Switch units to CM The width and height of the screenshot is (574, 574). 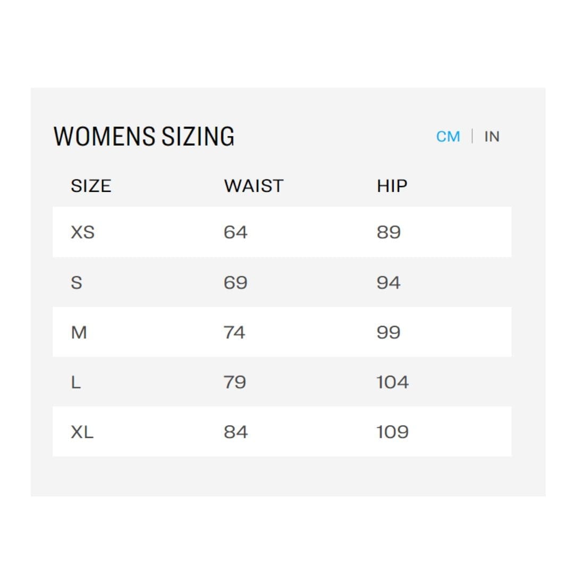pos(448,137)
